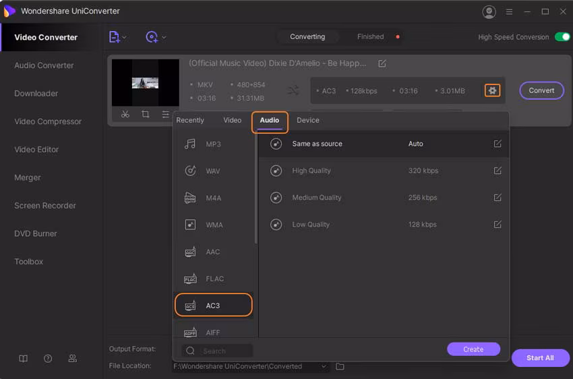Select WMA audio format

214,225
